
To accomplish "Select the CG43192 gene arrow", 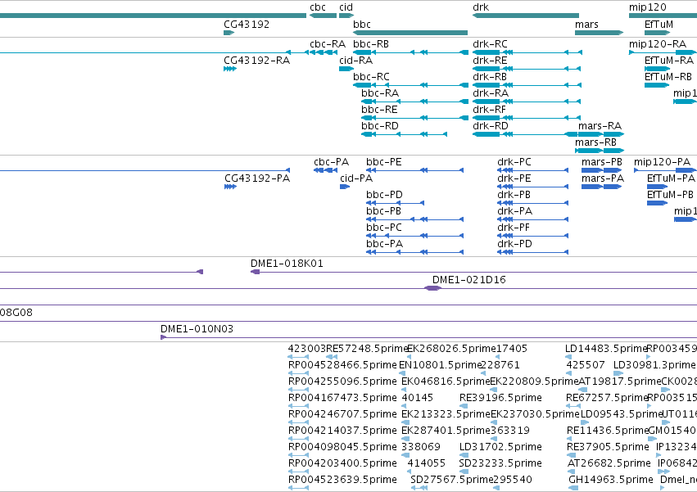I will click(229, 33).
